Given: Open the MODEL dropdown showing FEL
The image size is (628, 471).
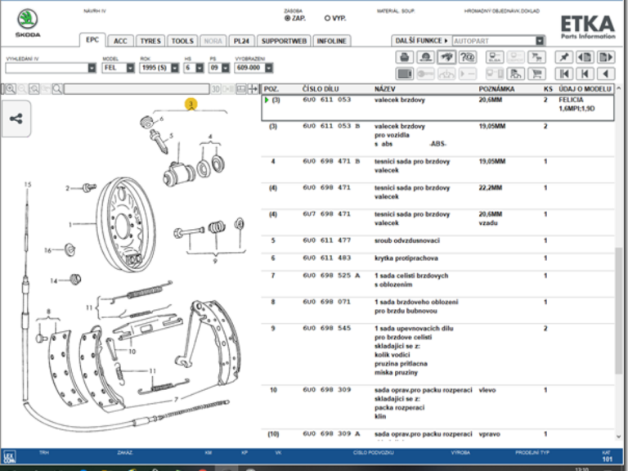Looking at the screenshot, I should click(118, 69).
